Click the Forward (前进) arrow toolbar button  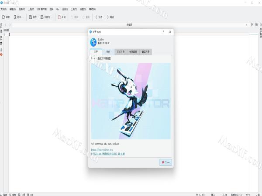pos(110,17)
